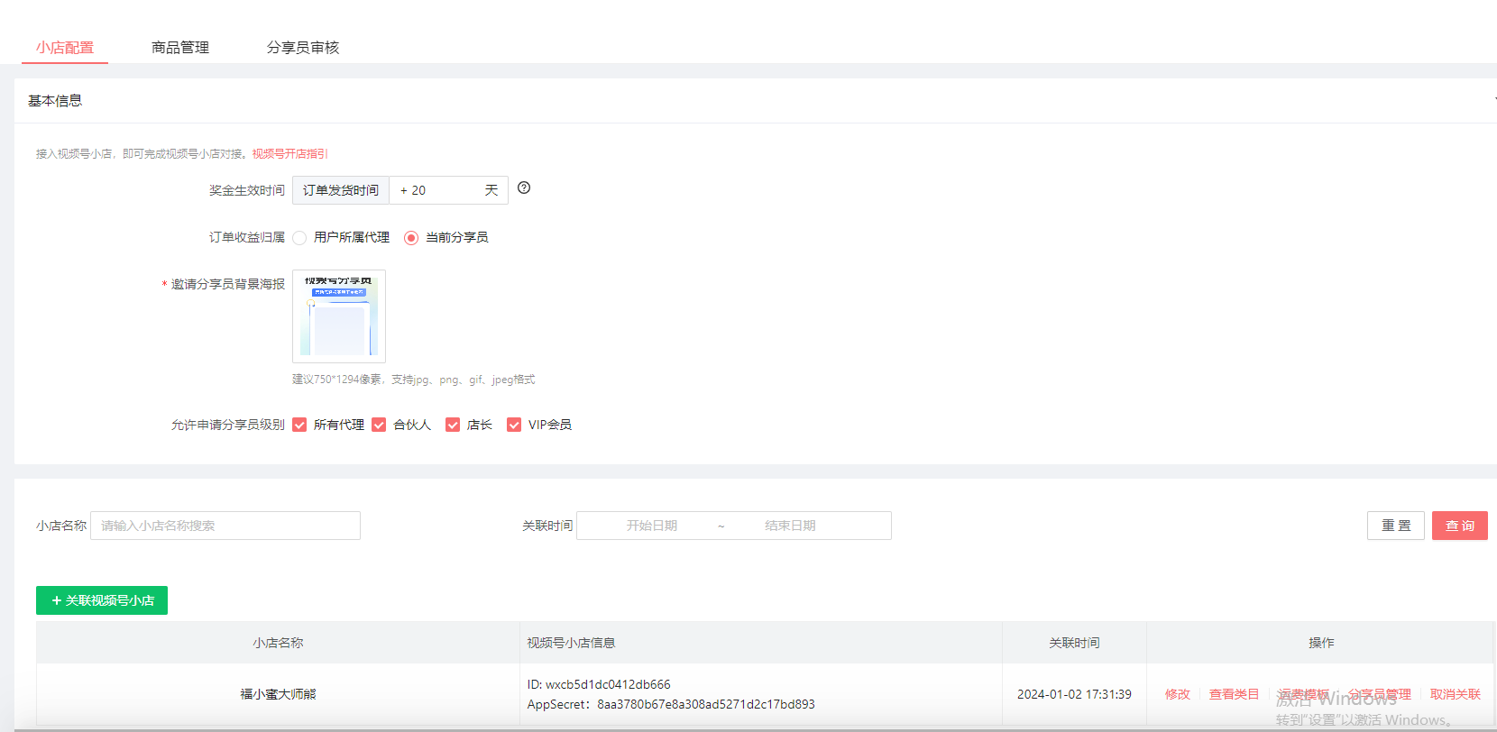Select the 小店配置 tab

coord(65,48)
